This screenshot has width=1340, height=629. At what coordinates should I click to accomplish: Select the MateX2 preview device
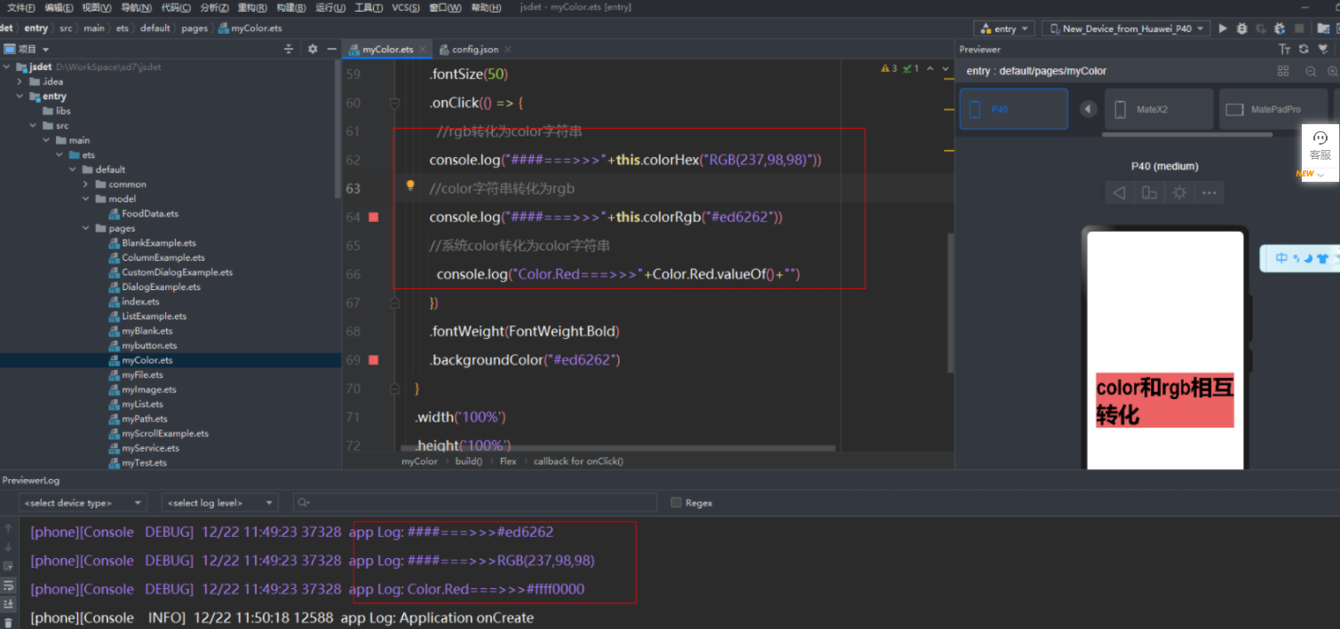tap(1159, 109)
